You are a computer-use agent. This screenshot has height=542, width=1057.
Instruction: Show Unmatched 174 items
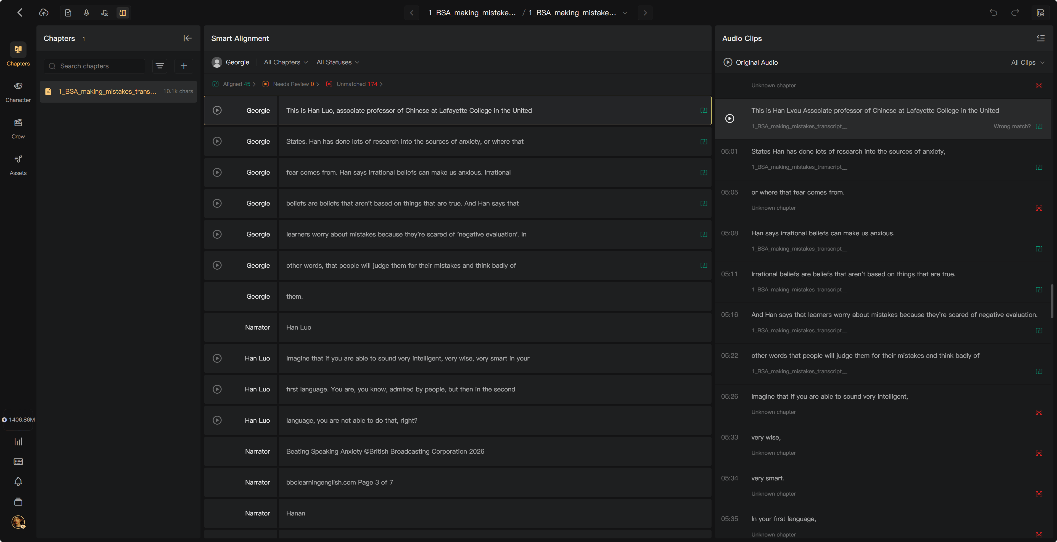click(x=355, y=84)
